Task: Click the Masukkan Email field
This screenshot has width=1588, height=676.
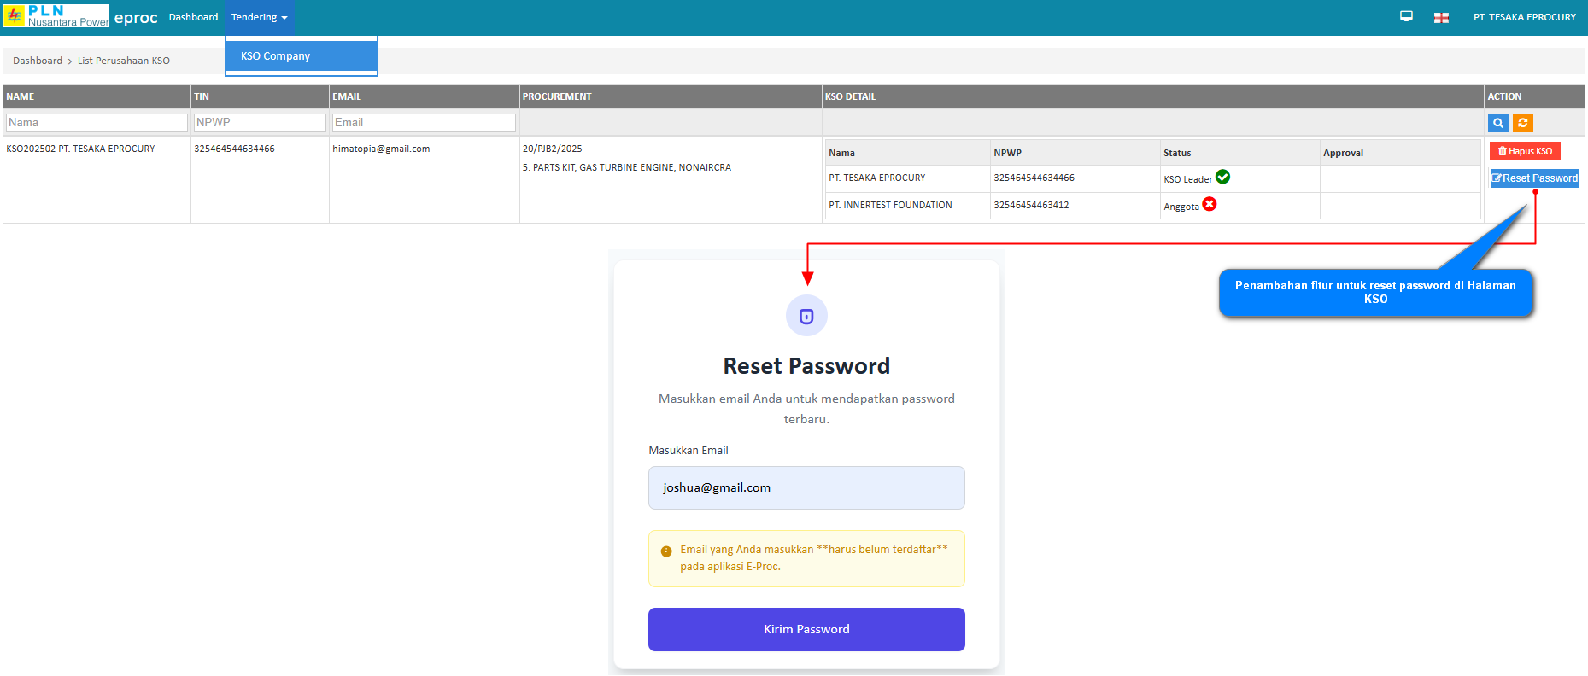Action: tap(806, 487)
